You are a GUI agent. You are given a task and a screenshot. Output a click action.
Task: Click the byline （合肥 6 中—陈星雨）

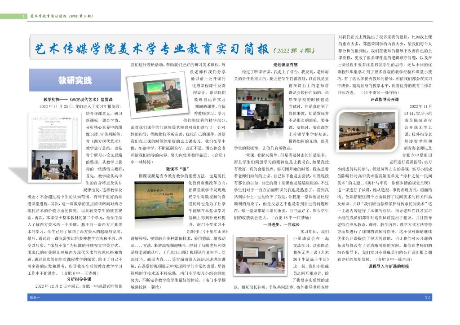[394, 259]
